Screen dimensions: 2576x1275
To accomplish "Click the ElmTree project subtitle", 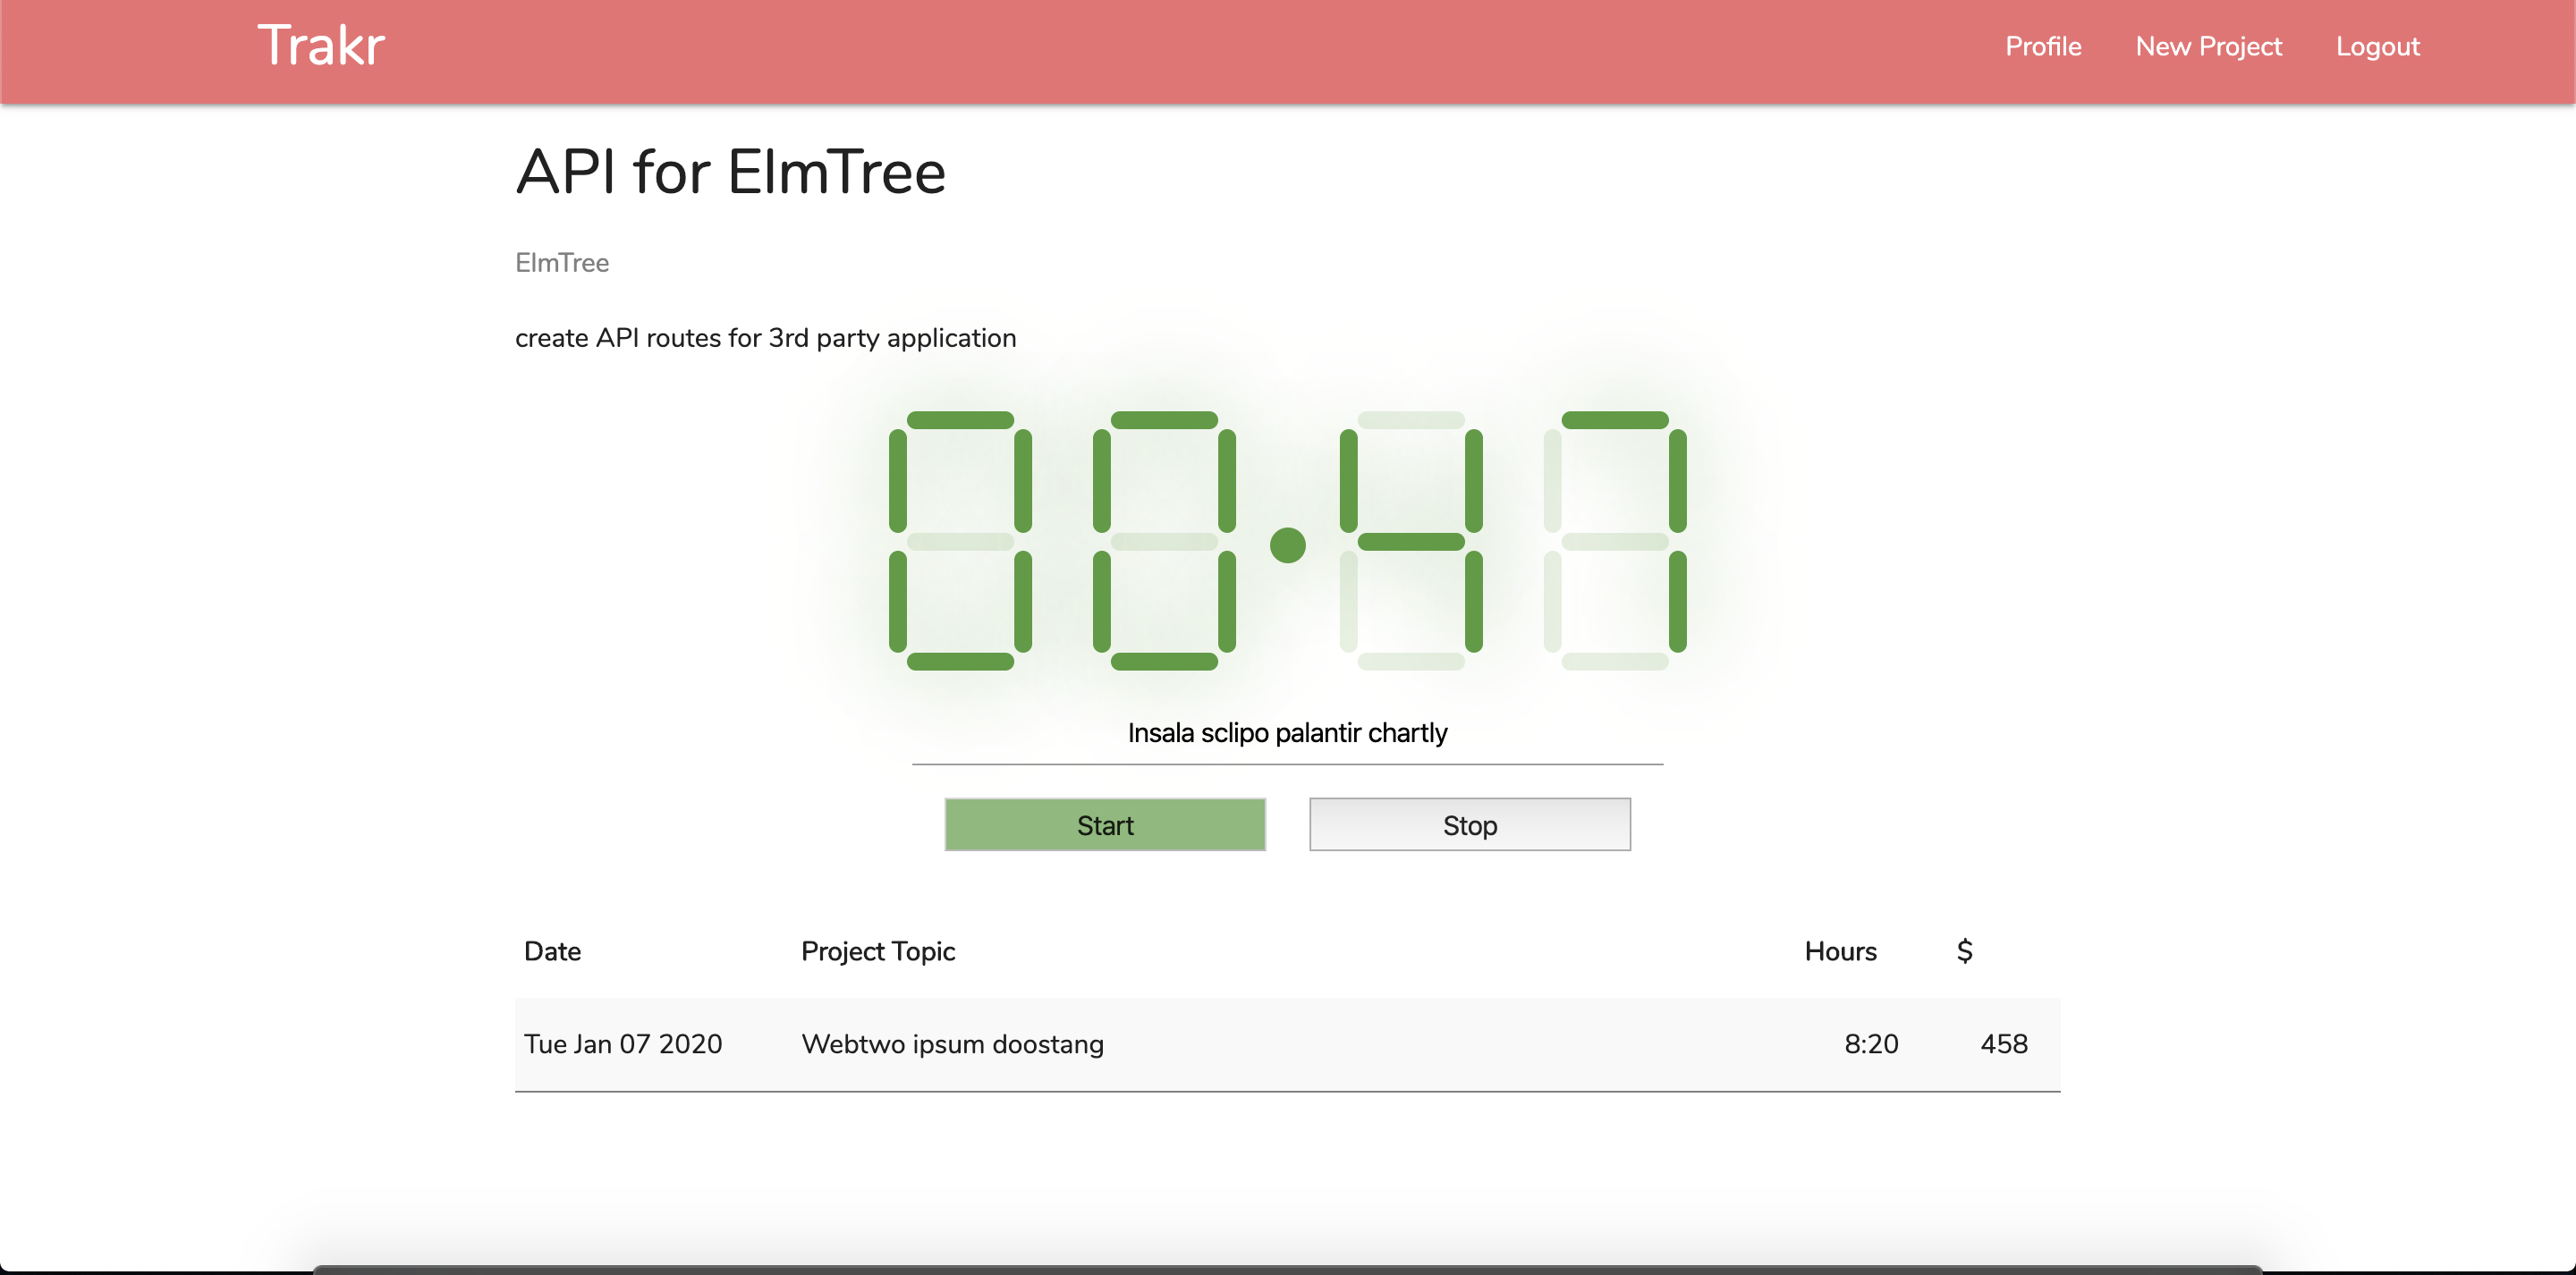I will [561, 262].
